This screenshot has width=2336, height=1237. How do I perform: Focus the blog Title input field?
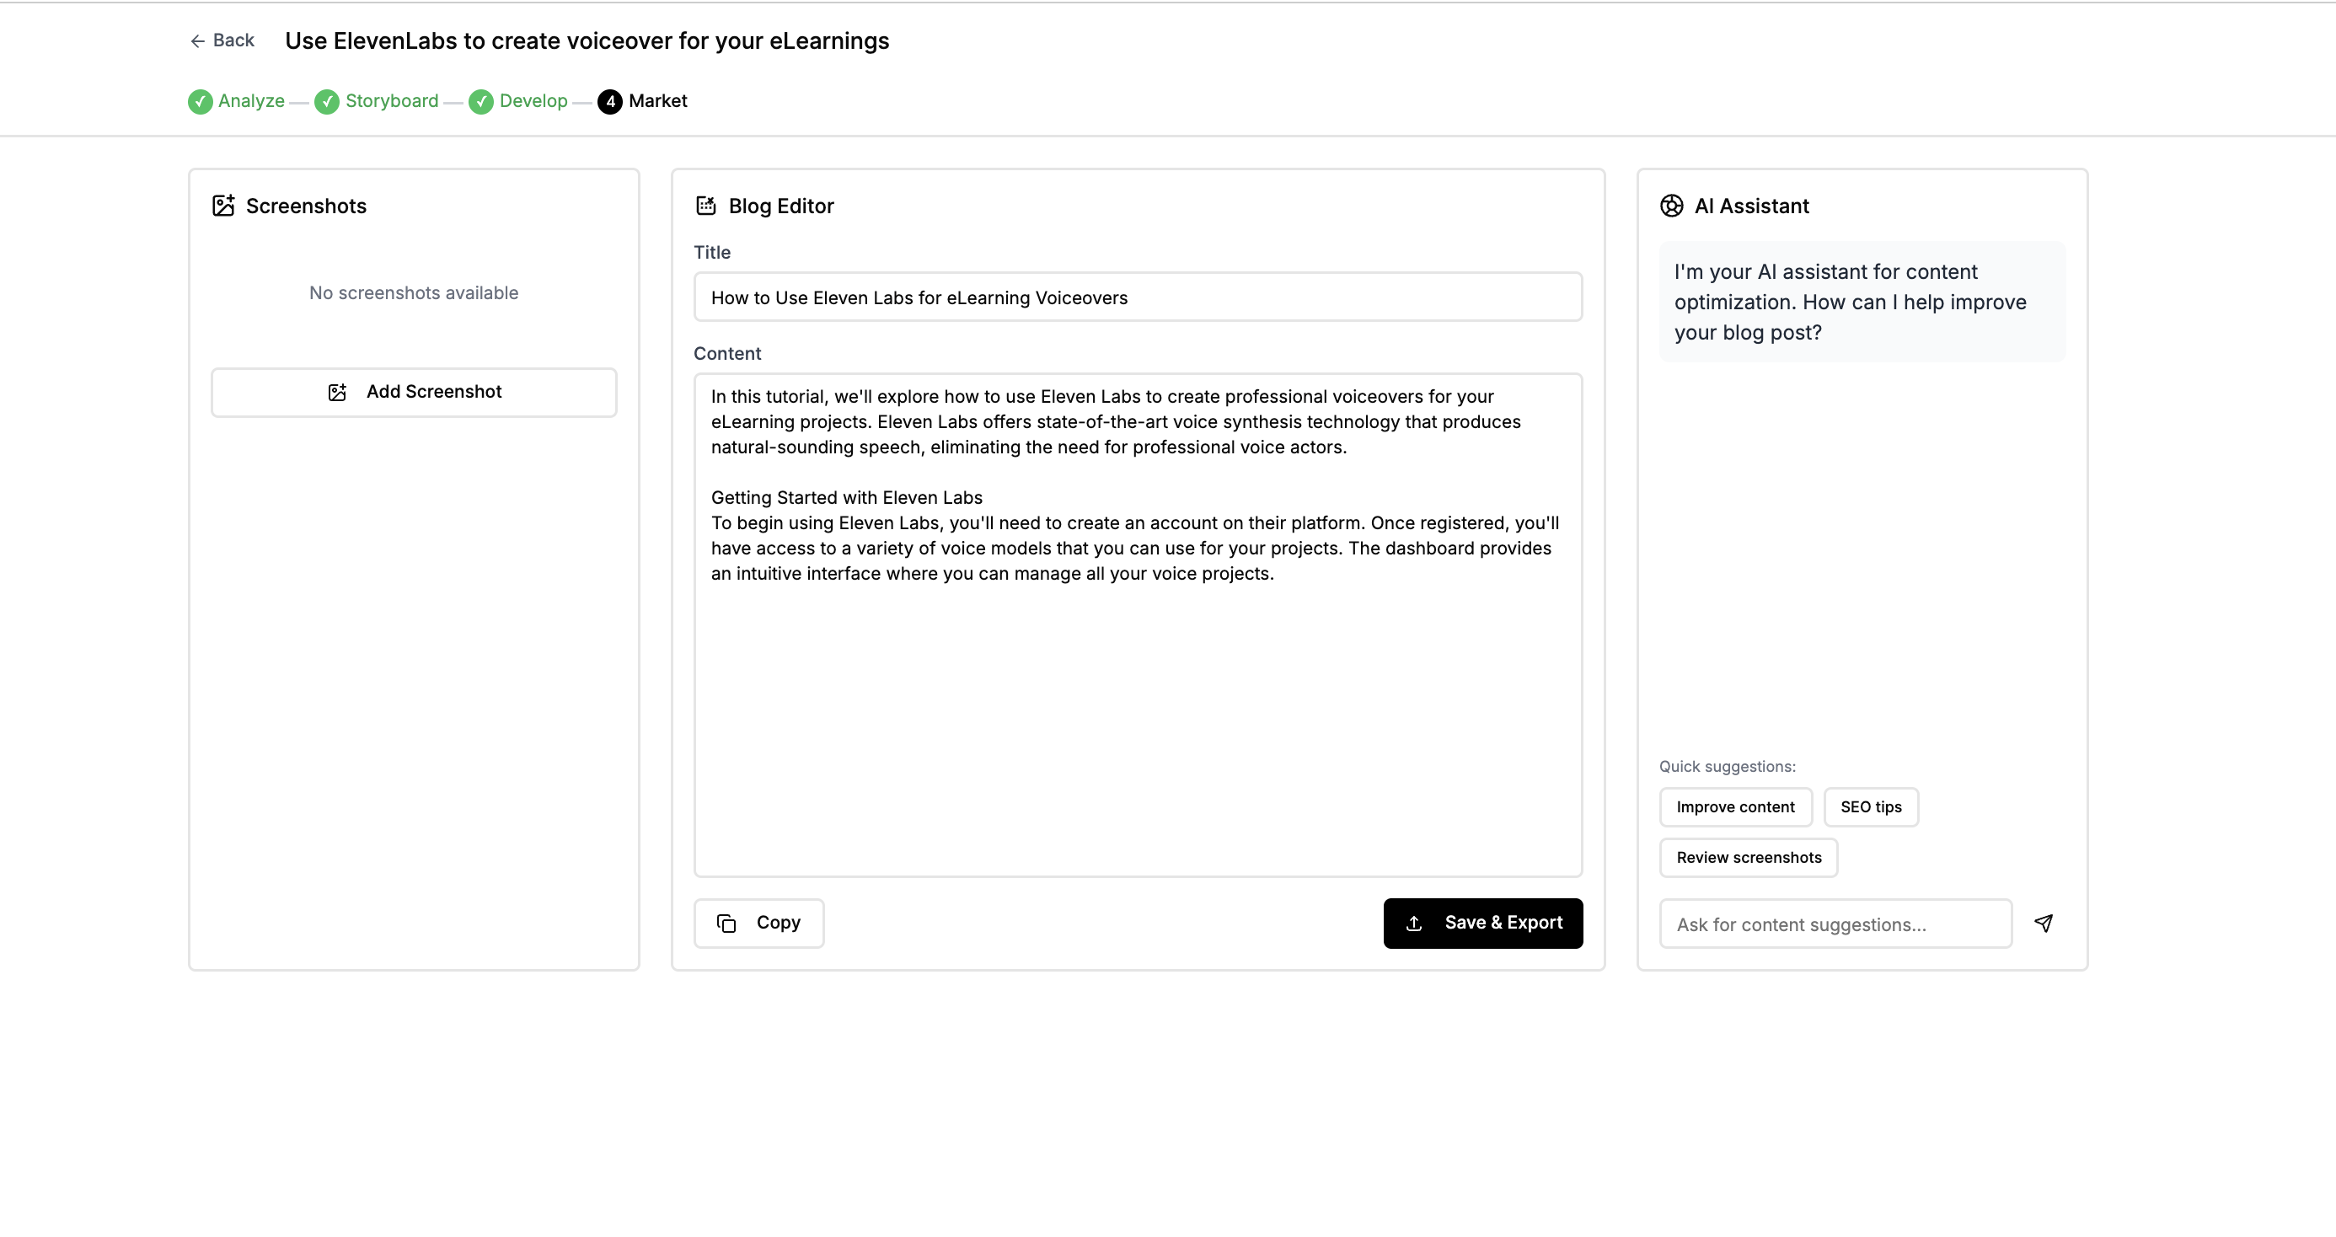tap(1137, 297)
